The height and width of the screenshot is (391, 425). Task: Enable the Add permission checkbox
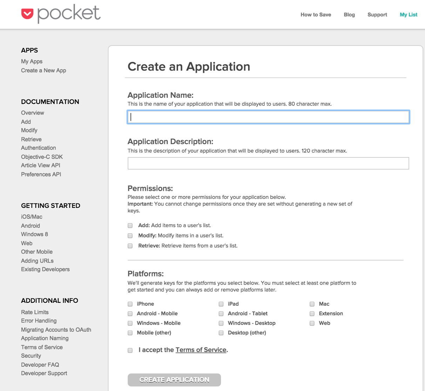(x=130, y=225)
